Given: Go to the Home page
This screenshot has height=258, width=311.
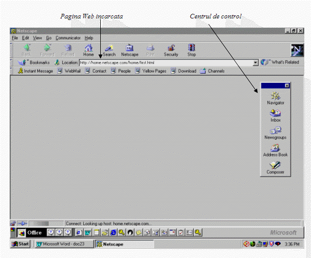Looking at the screenshot, I should 88,50.
